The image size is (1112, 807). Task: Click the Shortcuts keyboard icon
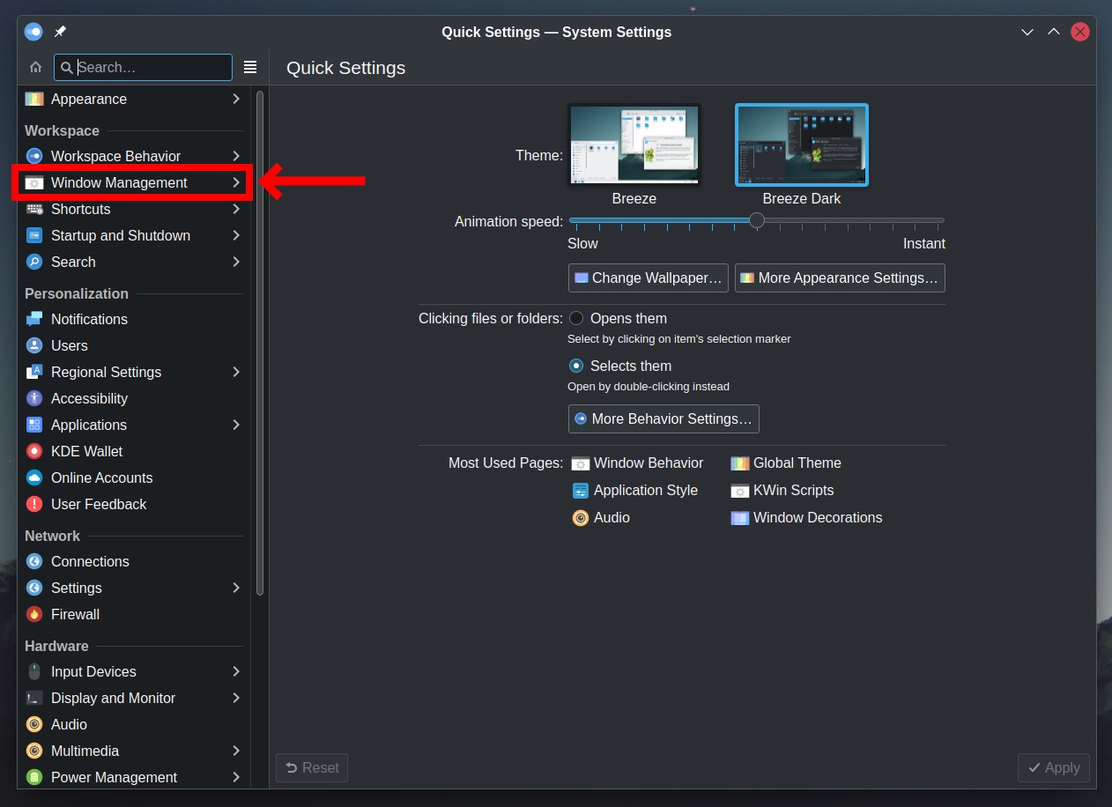34,209
